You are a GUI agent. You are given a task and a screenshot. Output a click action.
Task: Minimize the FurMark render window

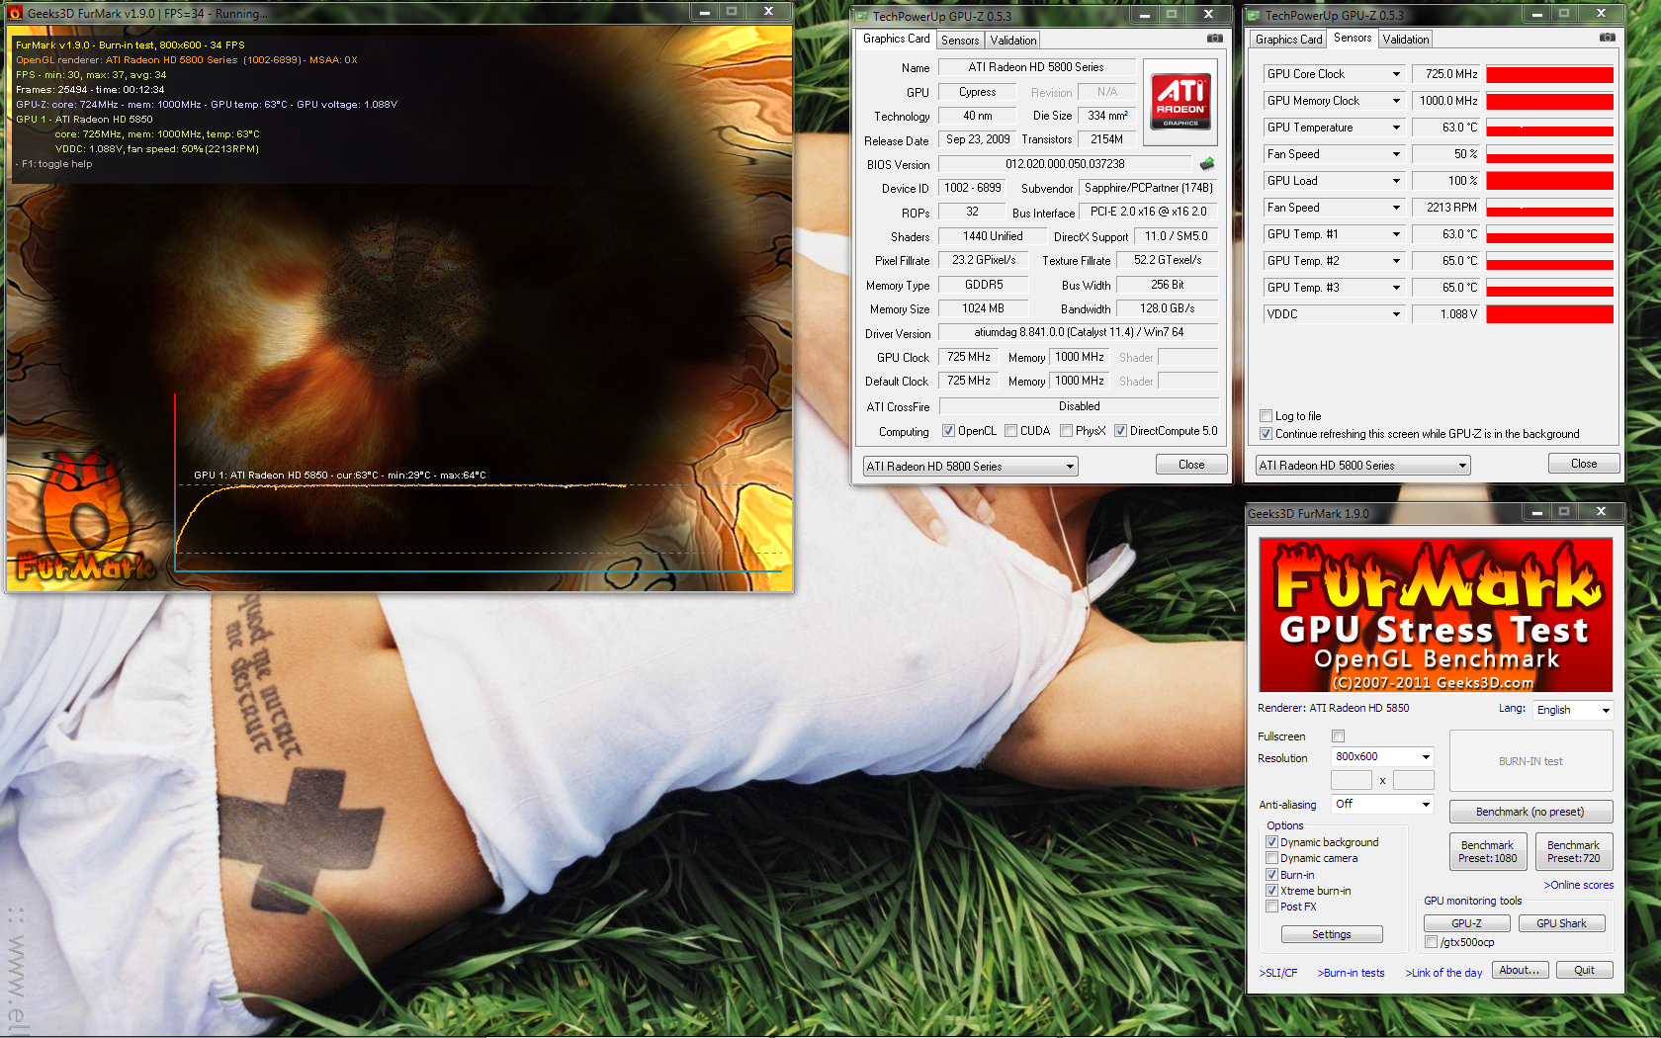coord(704,12)
